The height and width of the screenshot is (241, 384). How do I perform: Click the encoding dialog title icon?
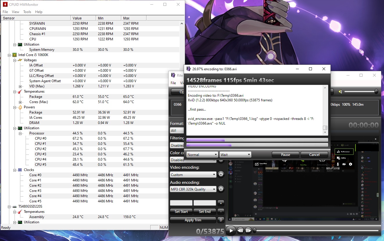click(188, 69)
